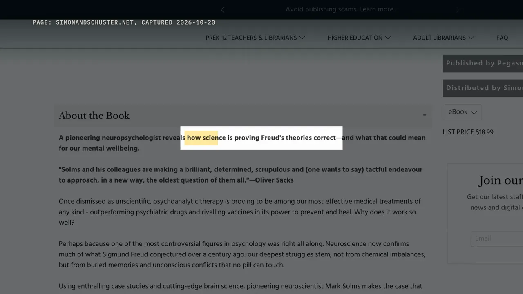
Task: Open the 'Avoid publishing scams. Learn more.' link
Action: [x=340, y=9]
